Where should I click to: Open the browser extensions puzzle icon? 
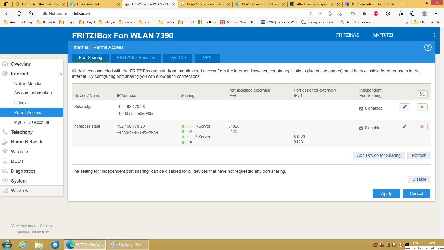[x=388, y=13]
